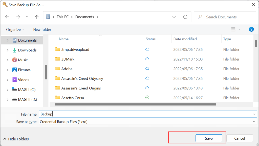Open the view options list icon
The height and width of the screenshot is (146, 259).
(x=233, y=29)
